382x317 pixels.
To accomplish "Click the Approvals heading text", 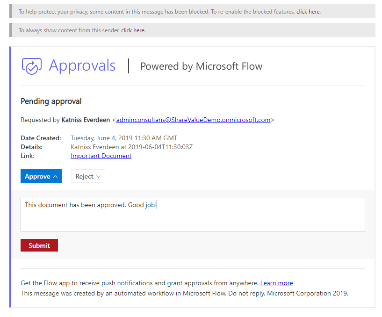I will [x=82, y=66].
